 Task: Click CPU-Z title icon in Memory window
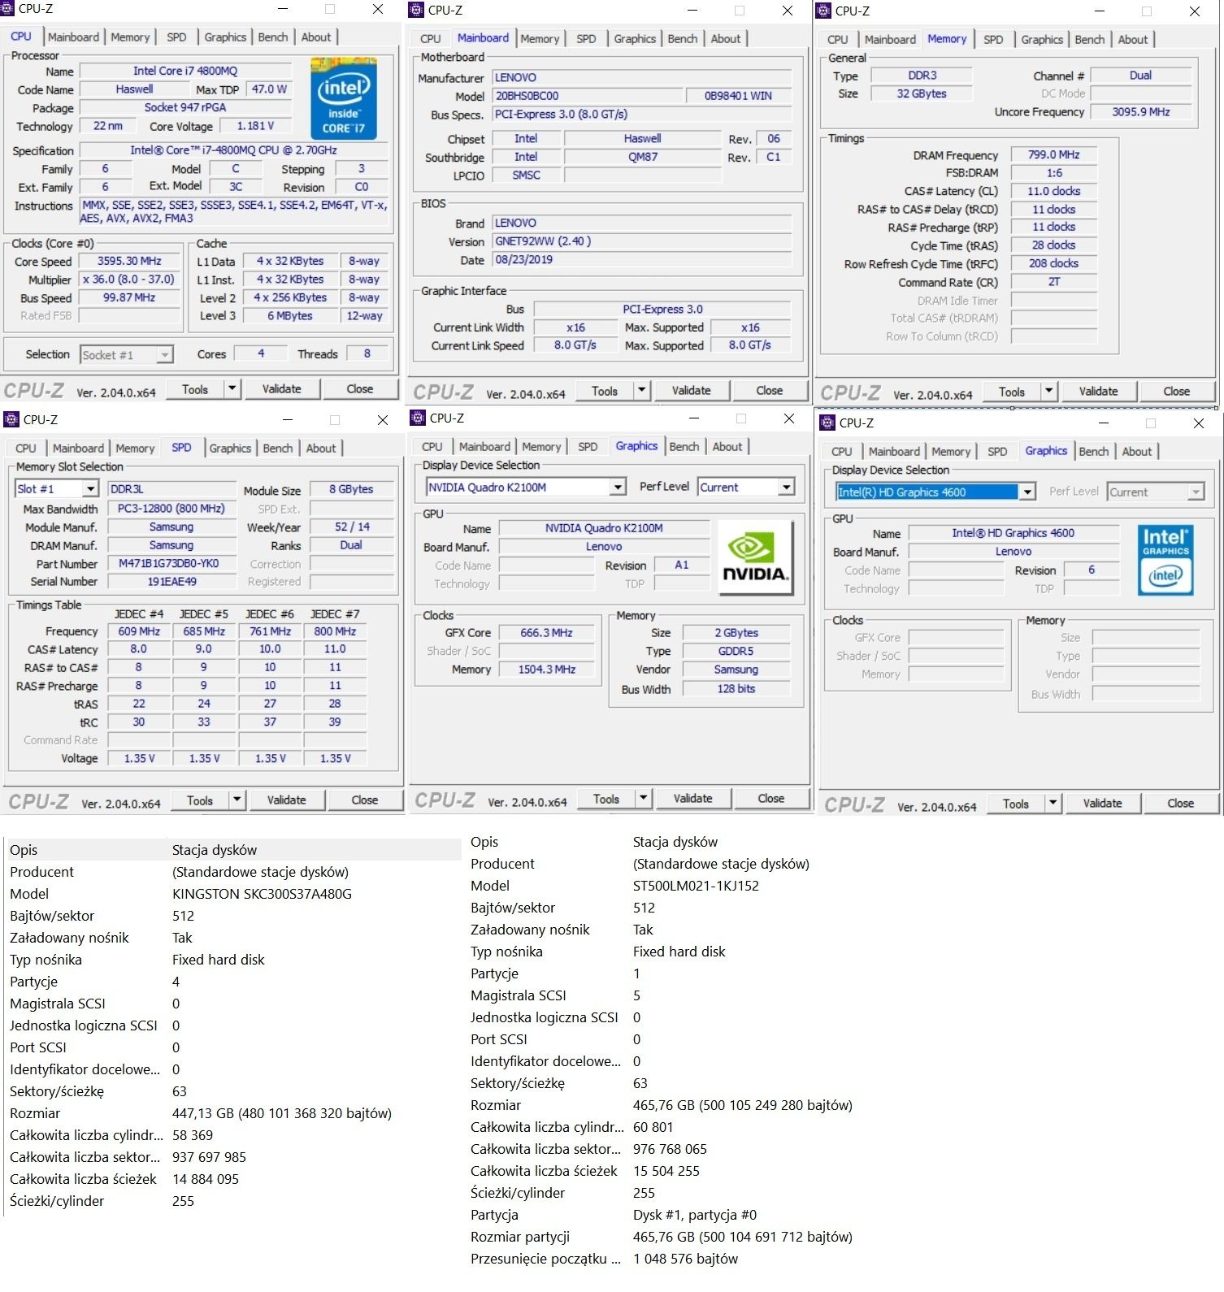(x=823, y=11)
